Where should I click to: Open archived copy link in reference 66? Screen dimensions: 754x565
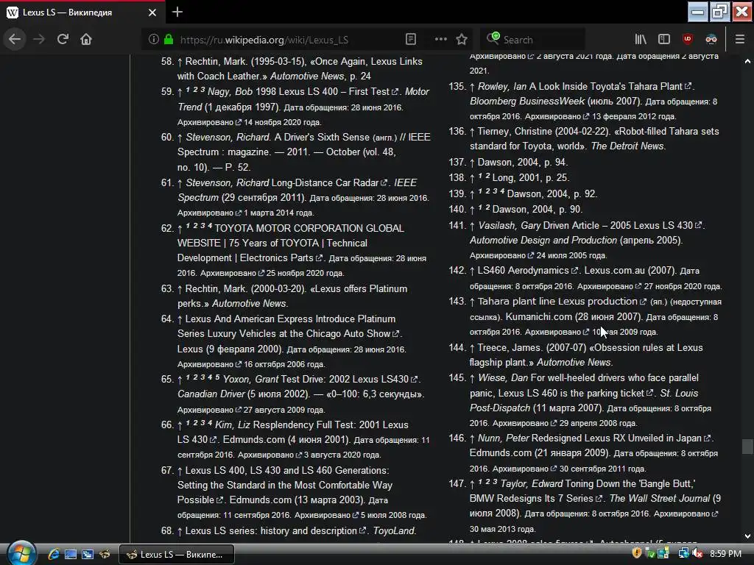269,455
